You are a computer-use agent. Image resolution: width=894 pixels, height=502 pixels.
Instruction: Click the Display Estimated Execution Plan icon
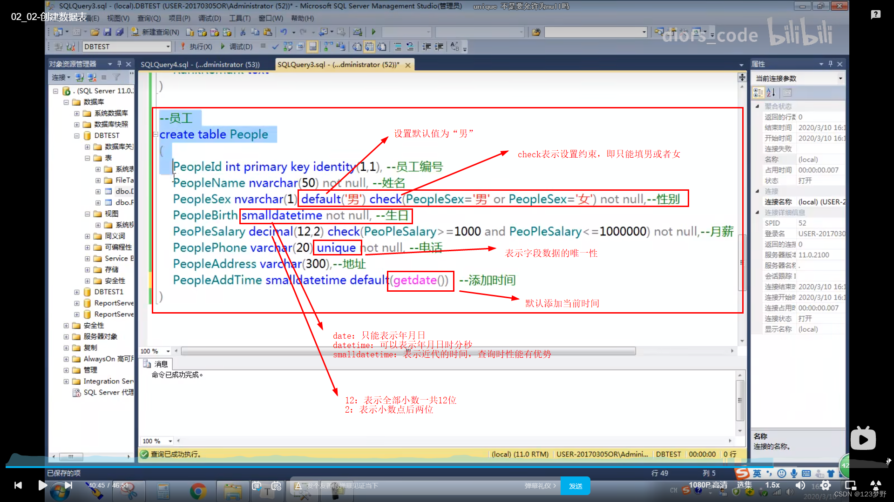click(288, 47)
